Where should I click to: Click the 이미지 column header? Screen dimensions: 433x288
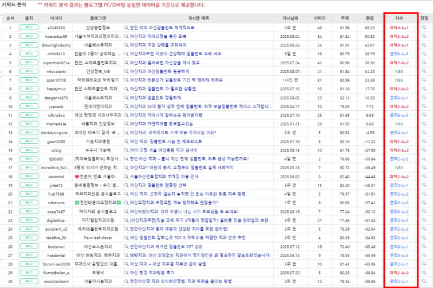click(319, 18)
